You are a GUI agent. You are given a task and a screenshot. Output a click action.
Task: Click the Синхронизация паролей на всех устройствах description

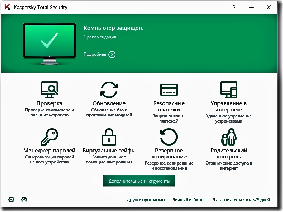click(49, 160)
